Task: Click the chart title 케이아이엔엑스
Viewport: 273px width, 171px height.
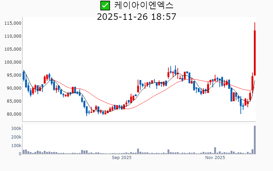Action: pyautogui.click(x=144, y=5)
